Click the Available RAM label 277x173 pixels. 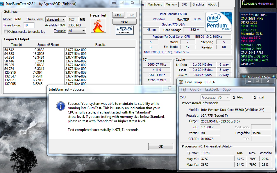tap(56, 25)
